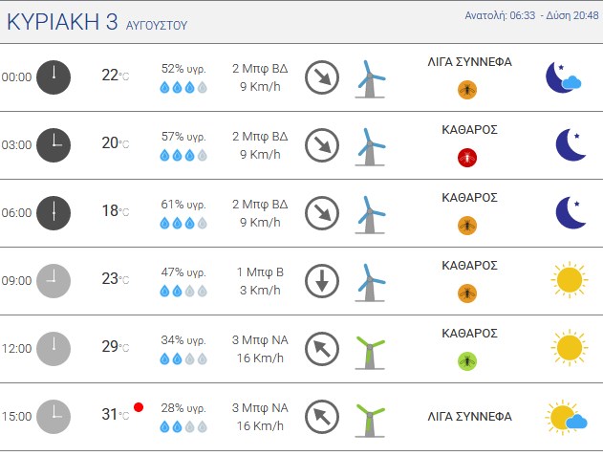603x456 pixels.
Task: Click the 3 Μπφ ΝΑ 16 Km/h wind text at 12:00
Action: [260, 349]
